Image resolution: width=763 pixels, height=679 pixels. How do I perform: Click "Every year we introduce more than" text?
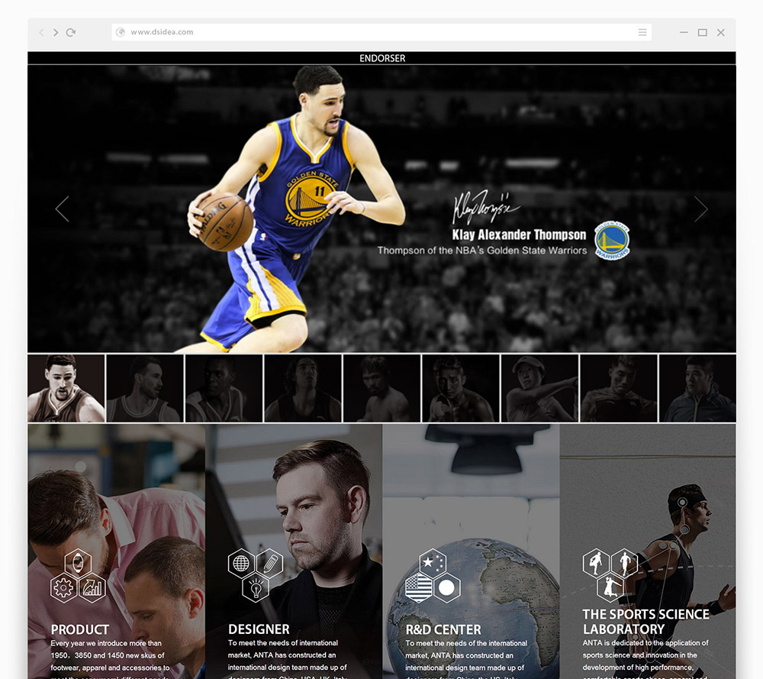click(106, 643)
